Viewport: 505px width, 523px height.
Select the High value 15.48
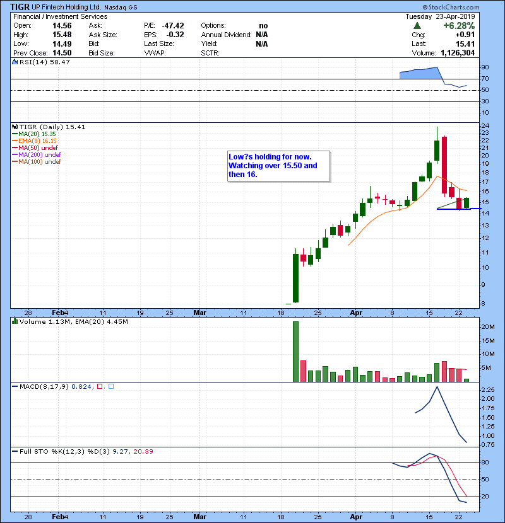tap(62, 35)
